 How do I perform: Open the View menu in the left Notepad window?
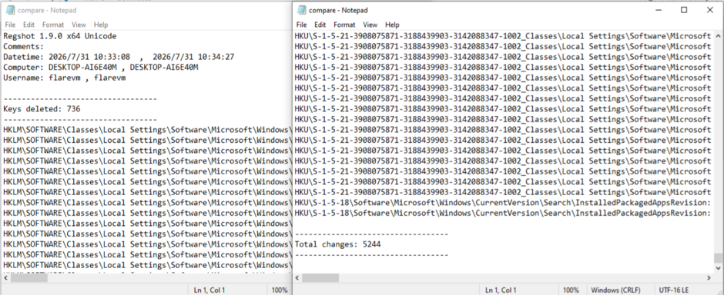[79, 25]
